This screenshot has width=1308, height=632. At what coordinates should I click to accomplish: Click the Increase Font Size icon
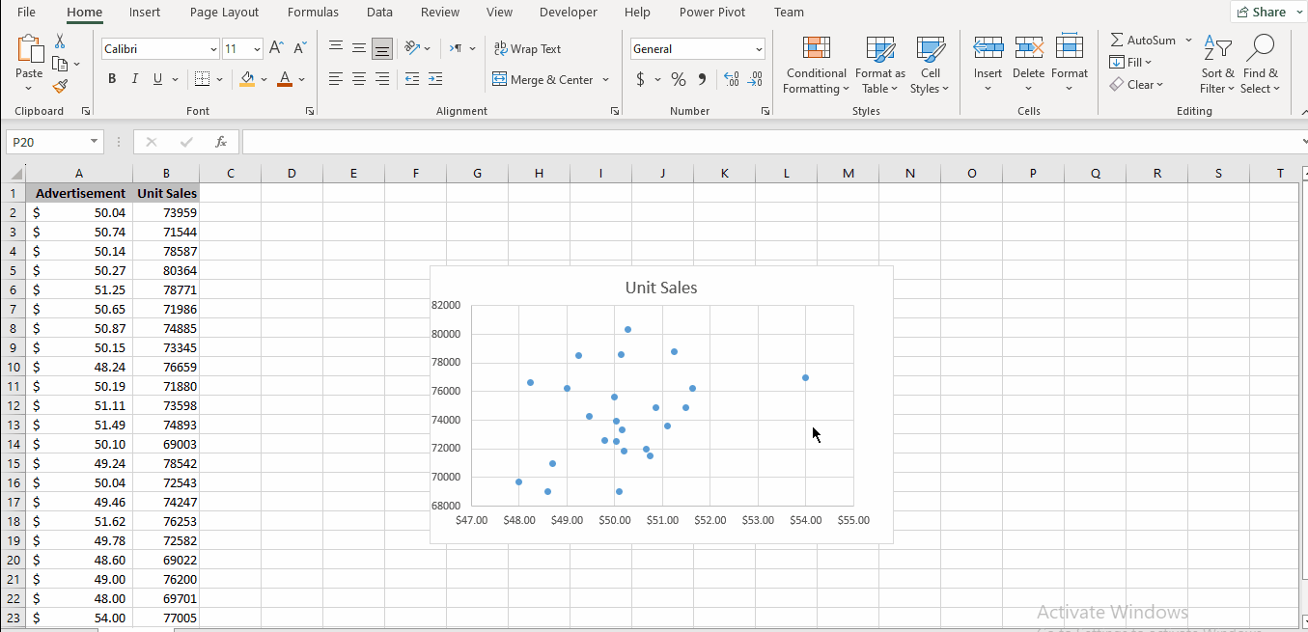pos(277,48)
